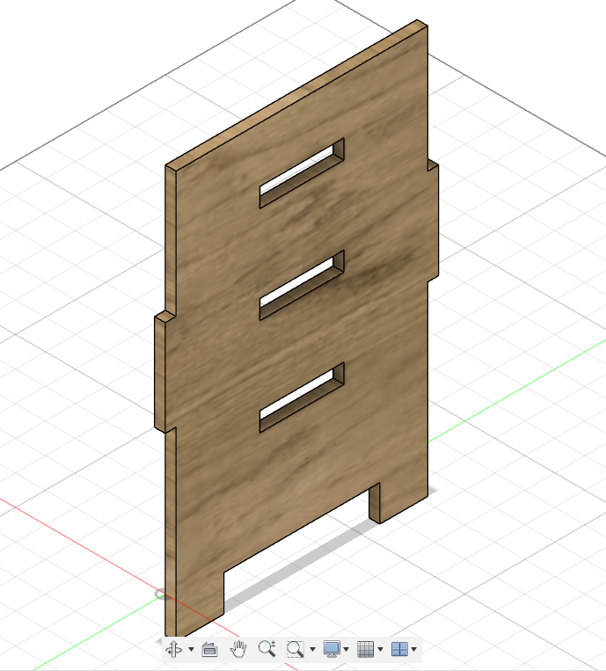Open the Viewports layout icon
The height and width of the screenshot is (671, 606).
point(399,649)
